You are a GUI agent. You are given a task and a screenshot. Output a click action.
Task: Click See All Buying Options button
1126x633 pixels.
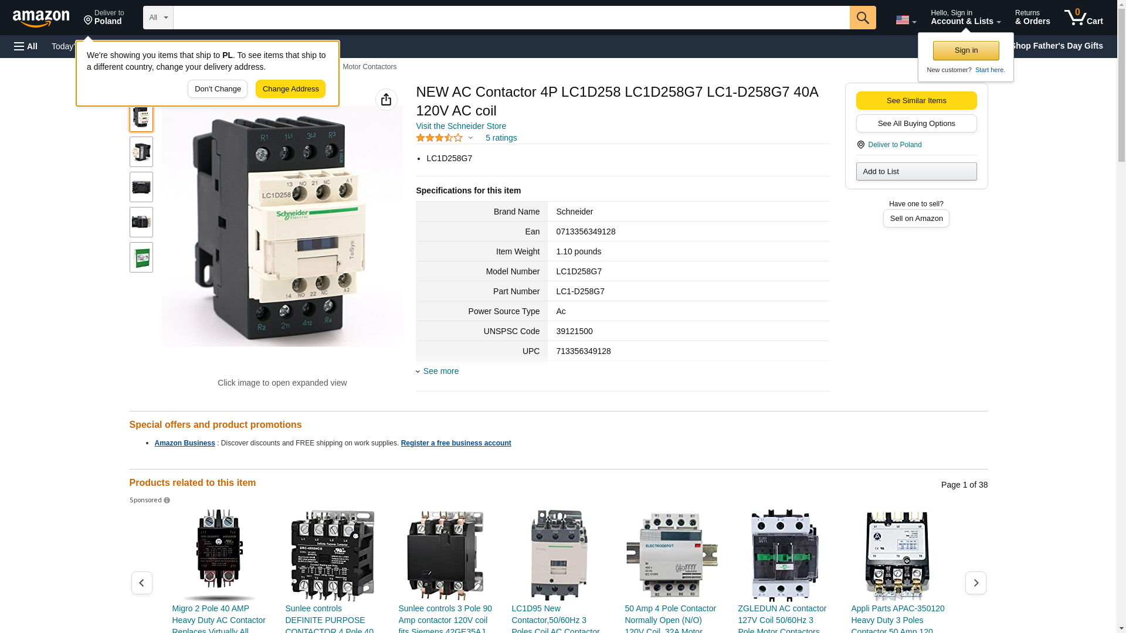tap(916, 123)
